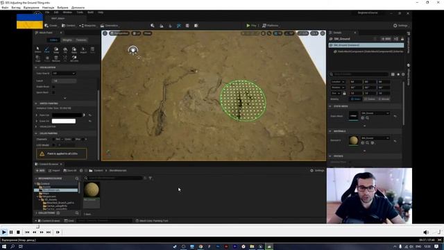Reset Material Element 0 to default arrow
Viewport: 444px width, 250px height.
(x=395, y=141)
